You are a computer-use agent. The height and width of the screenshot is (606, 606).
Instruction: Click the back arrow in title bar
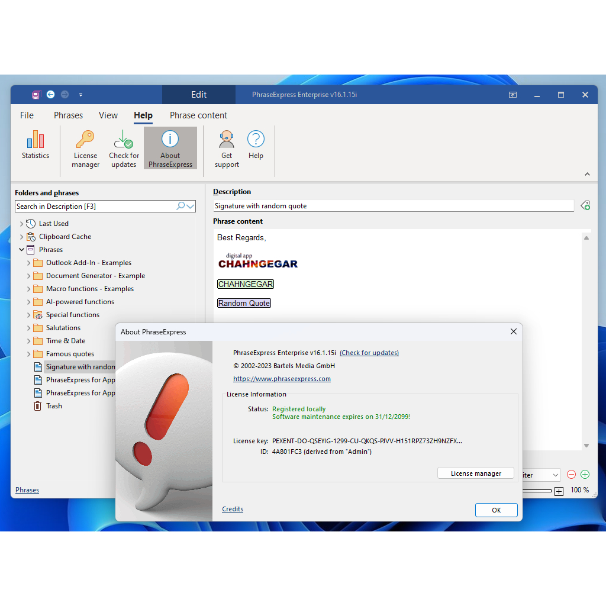[x=51, y=94]
